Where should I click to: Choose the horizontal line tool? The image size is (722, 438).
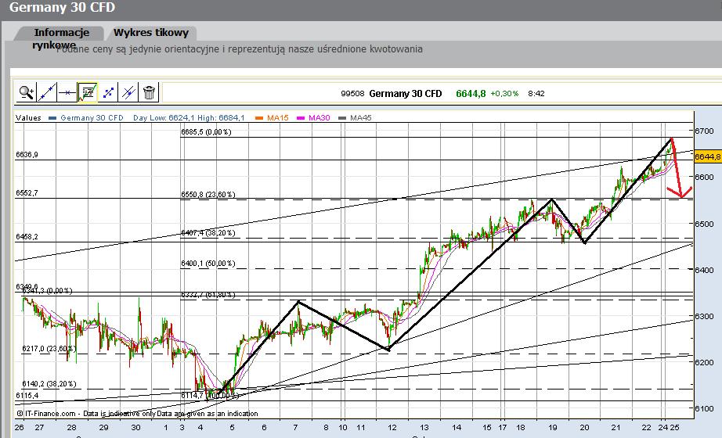[x=67, y=92]
